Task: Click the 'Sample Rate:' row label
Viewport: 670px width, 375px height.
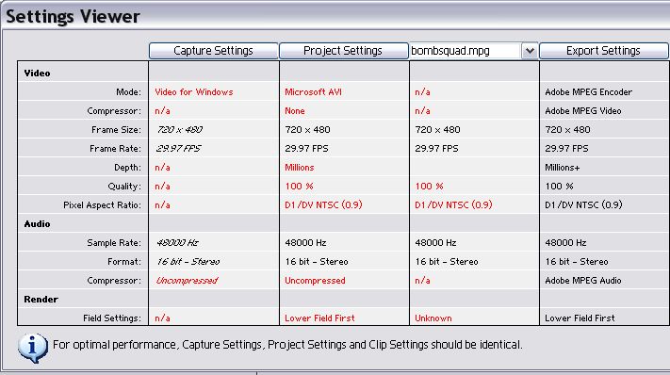Action: [114, 242]
